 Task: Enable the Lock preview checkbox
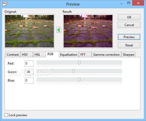tap(6, 115)
